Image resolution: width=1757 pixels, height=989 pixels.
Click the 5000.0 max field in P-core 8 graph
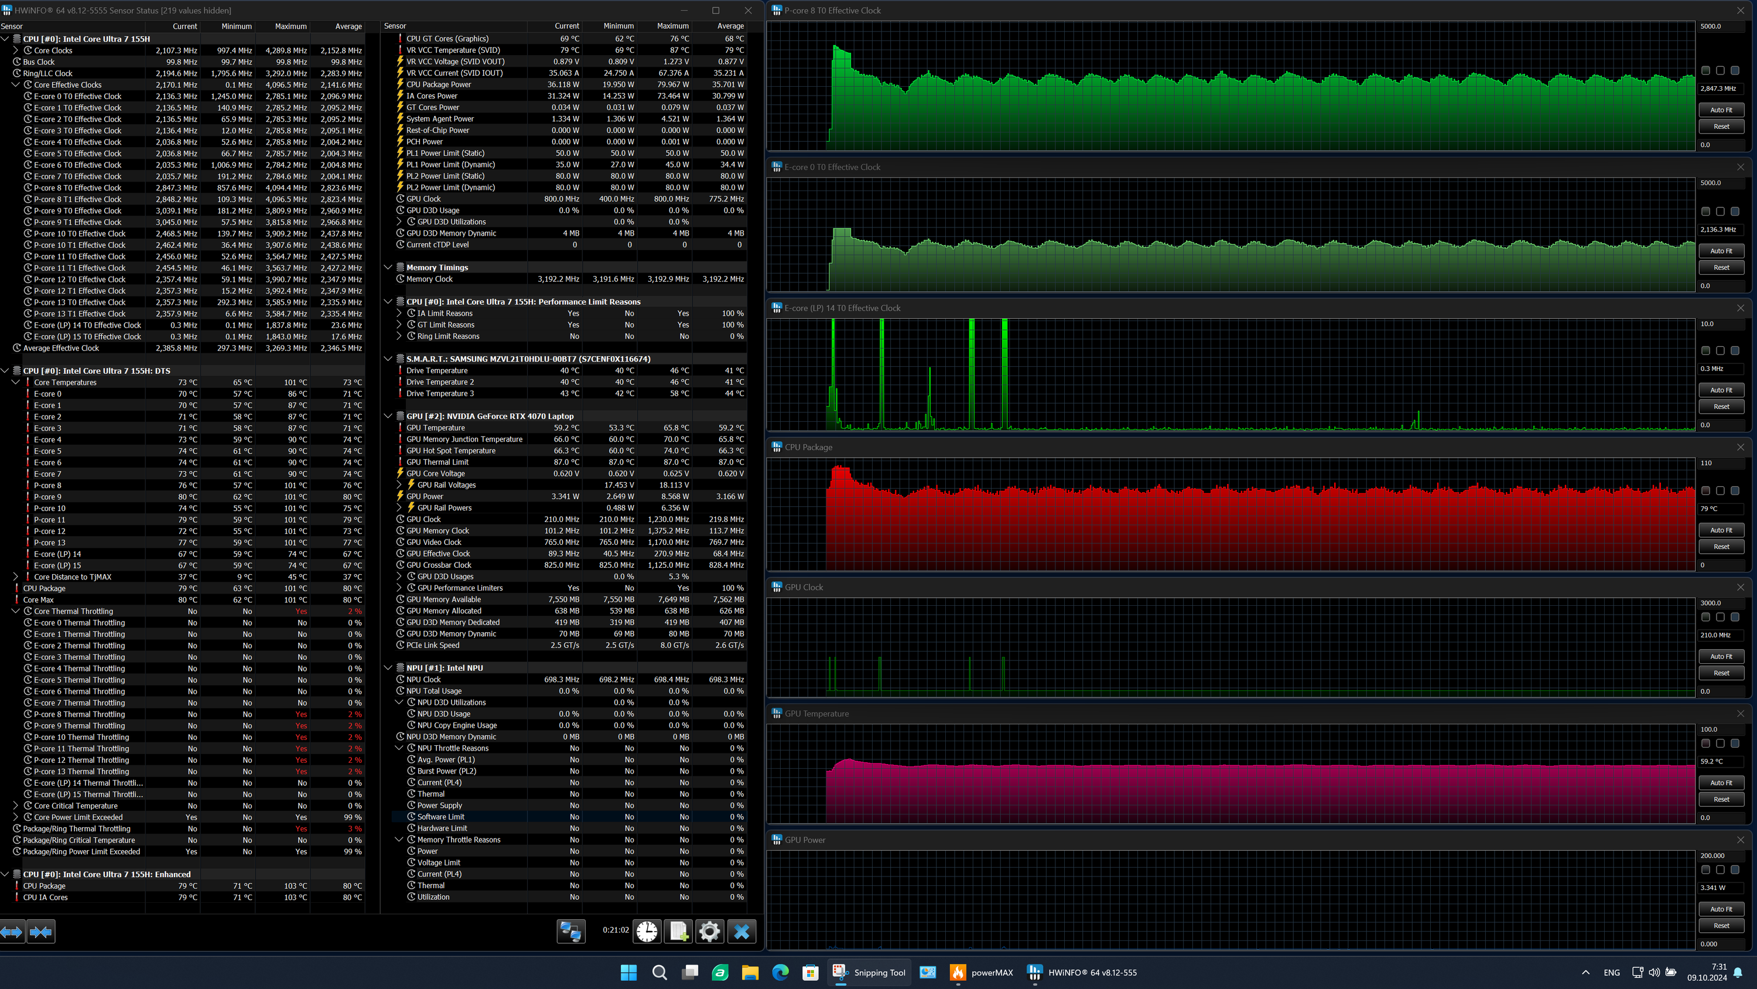pyautogui.click(x=1719, y=26)
